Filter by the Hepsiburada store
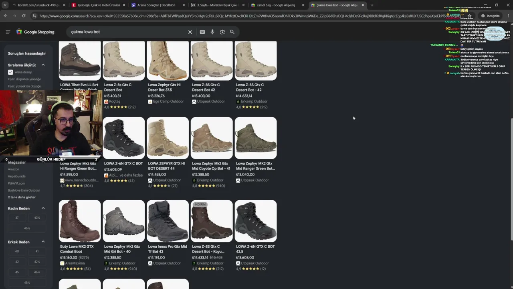 [x=17, y=176]
